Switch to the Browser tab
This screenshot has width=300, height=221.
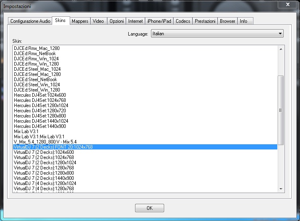tap(227, 21)
